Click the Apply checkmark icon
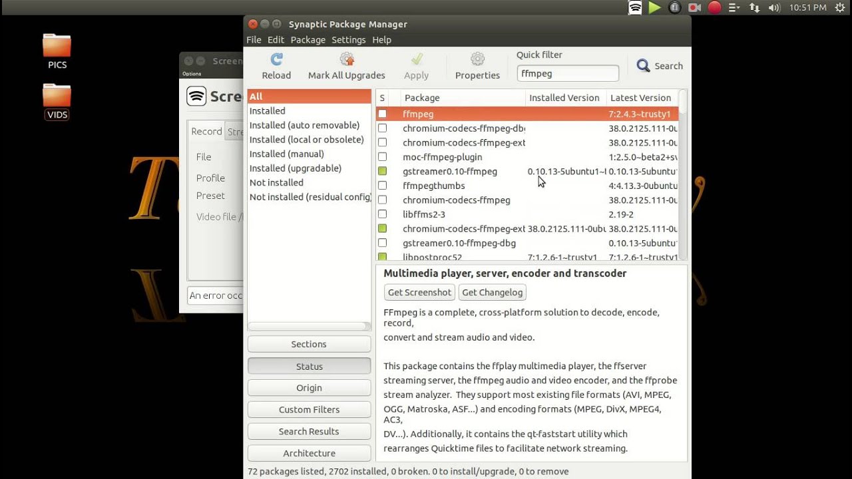The width and height of the screenshot is (852, 479). [417, 59]
